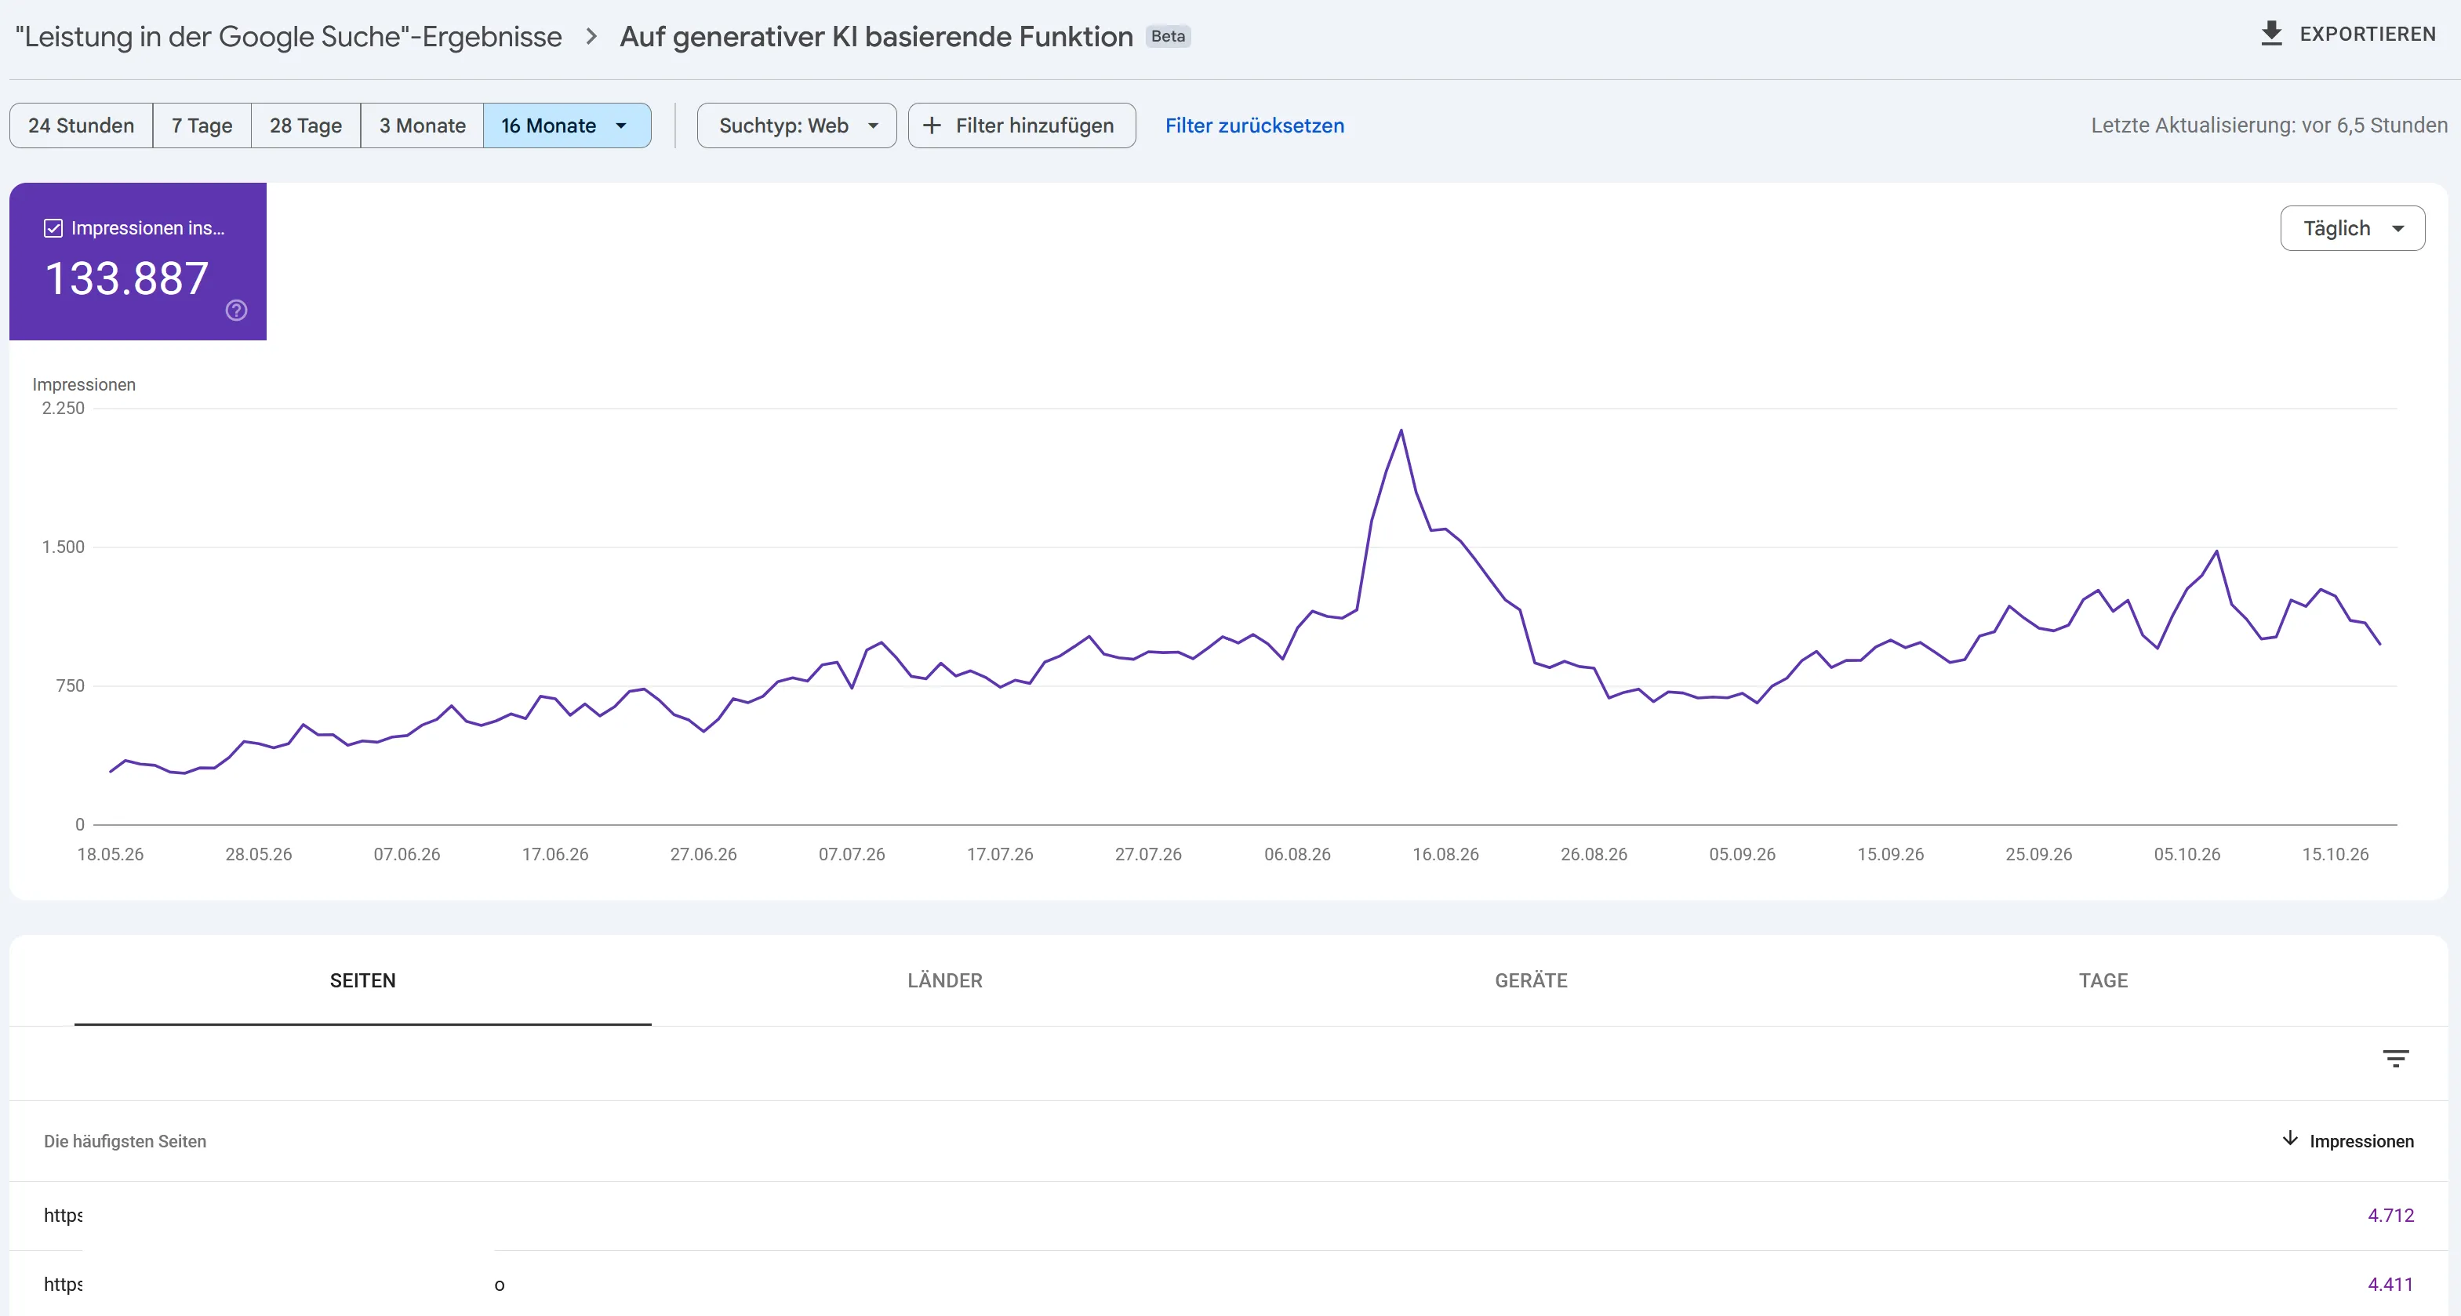The height and width of the screenshot is (1316, 2461).
Task: Select the 28 Tage time range
Action: tap(306, 125)
